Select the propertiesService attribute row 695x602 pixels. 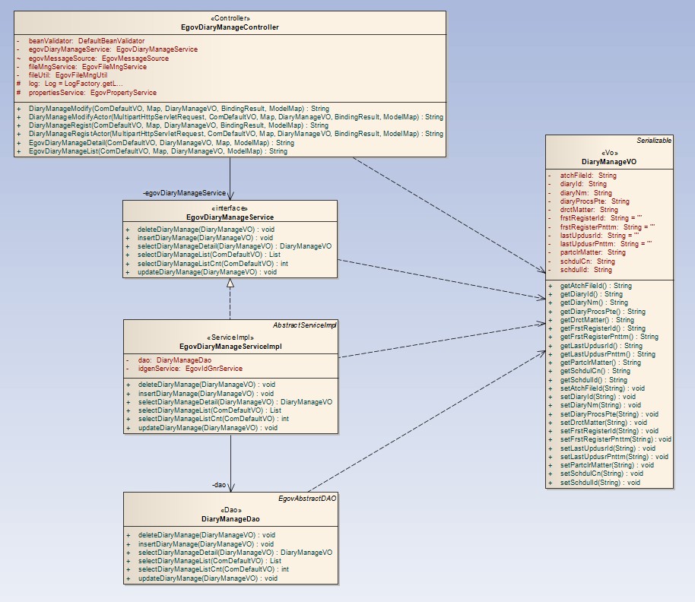(92, 93)
